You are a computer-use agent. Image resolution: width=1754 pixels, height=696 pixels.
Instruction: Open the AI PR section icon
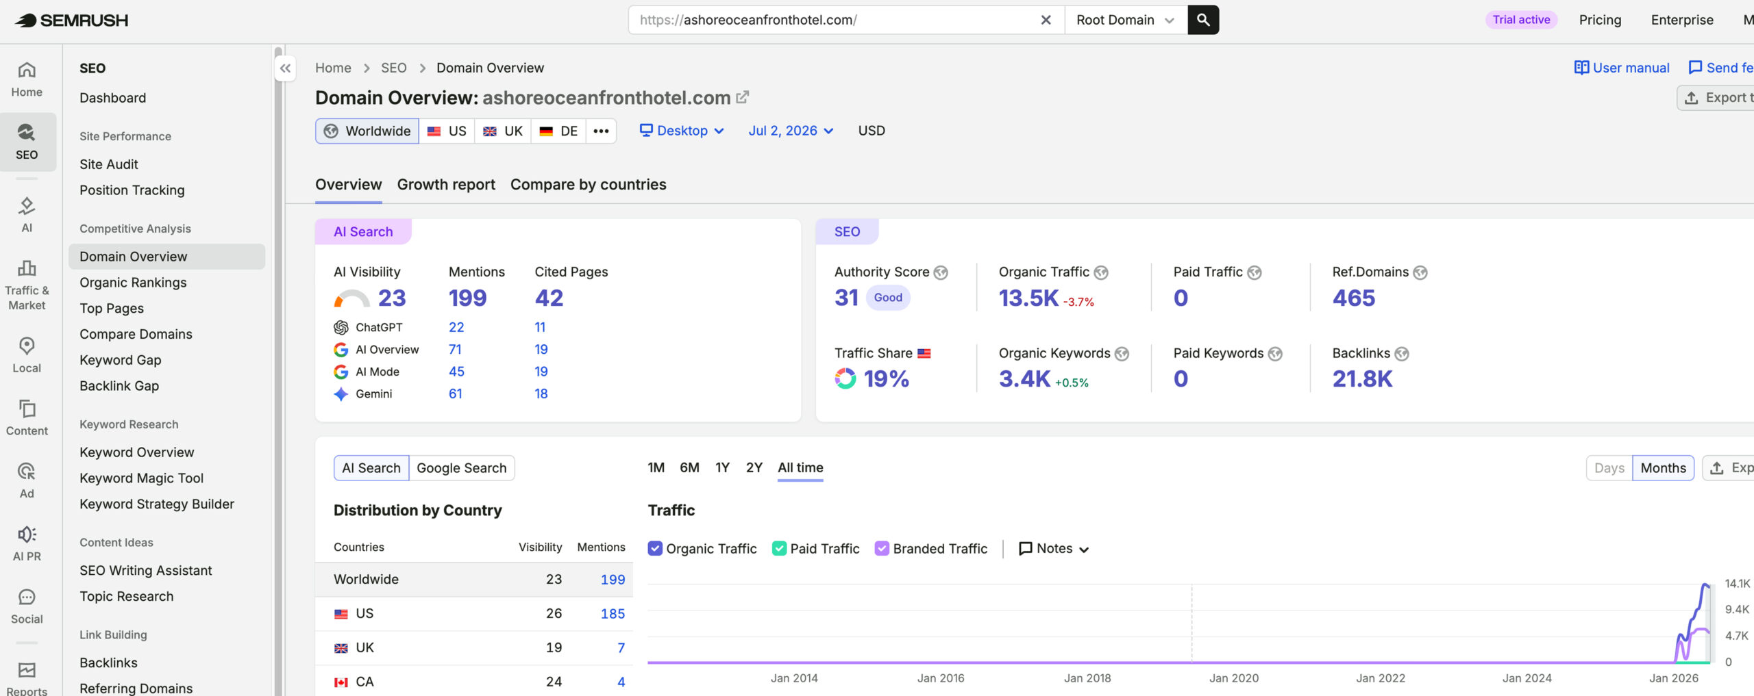click(x=27, y=543)
